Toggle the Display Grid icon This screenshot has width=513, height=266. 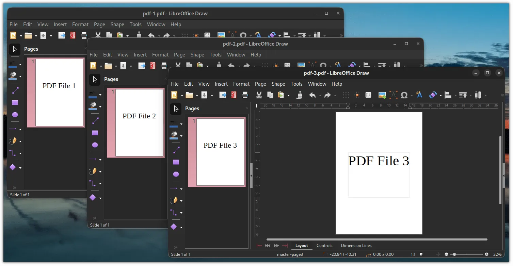(x=346, y=95)
